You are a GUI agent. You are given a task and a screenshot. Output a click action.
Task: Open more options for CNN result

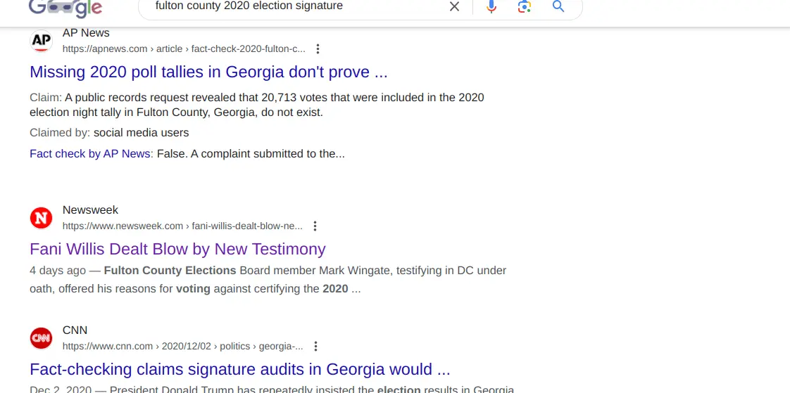coord(316,347)
